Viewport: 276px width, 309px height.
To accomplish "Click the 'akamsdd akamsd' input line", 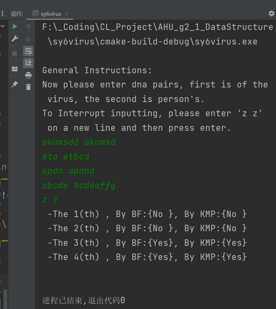I will point(79,142).
